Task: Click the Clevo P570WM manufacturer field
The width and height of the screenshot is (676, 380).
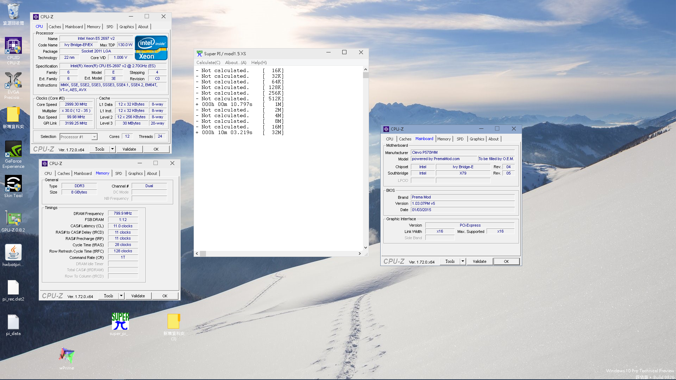Action: point(463,153)
